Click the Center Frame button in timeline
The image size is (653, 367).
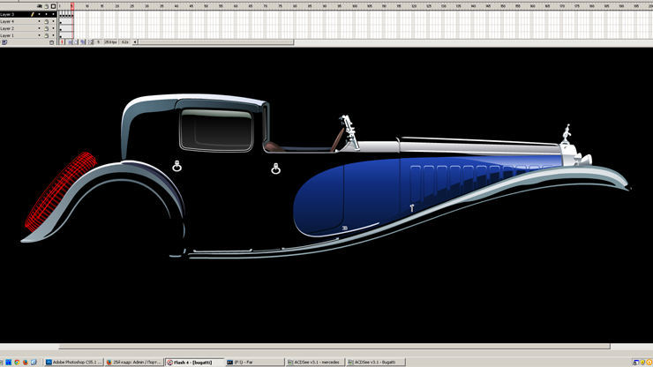coord(63,42)
